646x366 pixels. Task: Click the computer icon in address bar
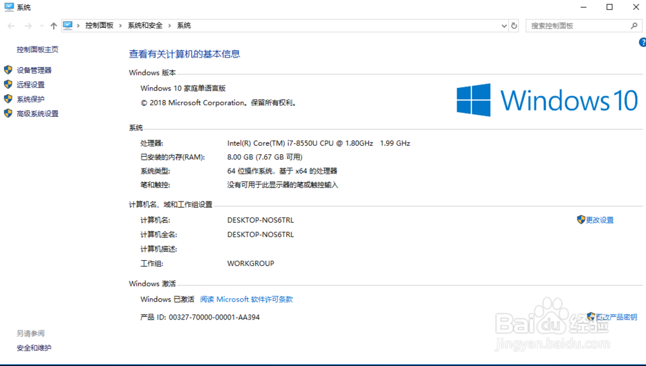tap(68, 26)
